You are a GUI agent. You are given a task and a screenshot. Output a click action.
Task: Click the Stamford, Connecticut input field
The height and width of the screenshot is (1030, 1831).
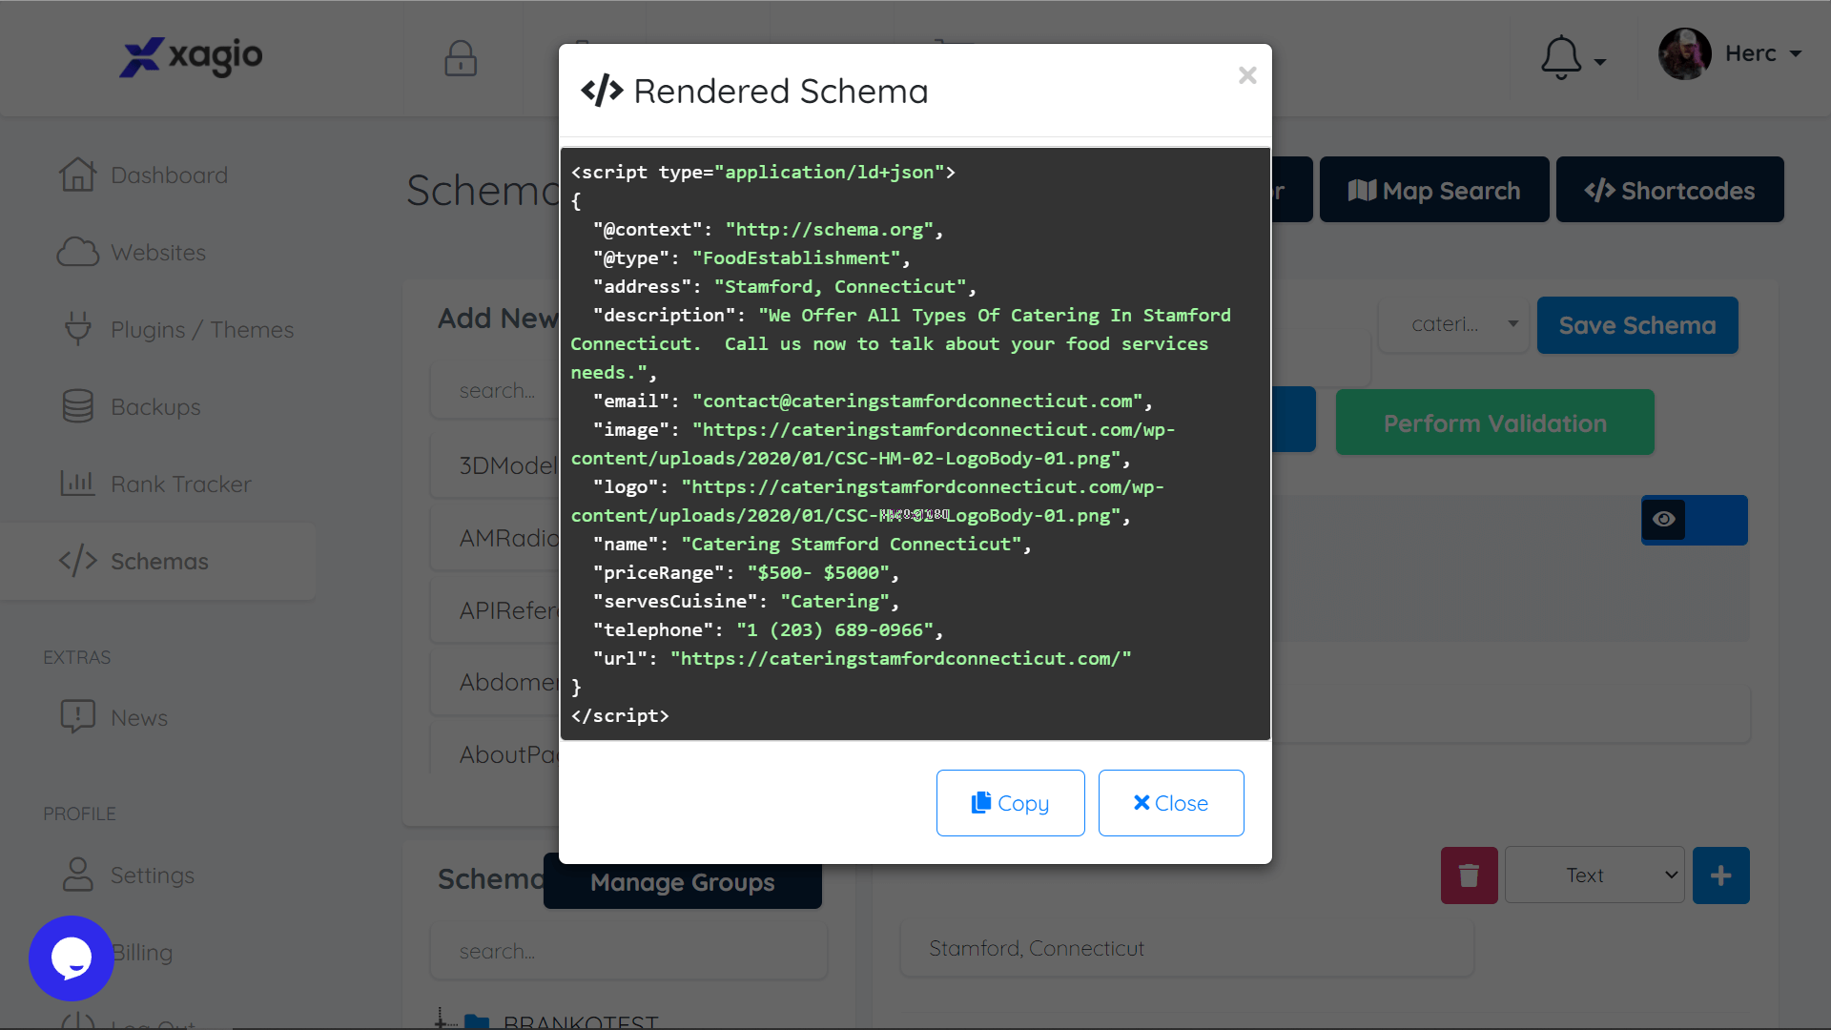(1185, 948)
